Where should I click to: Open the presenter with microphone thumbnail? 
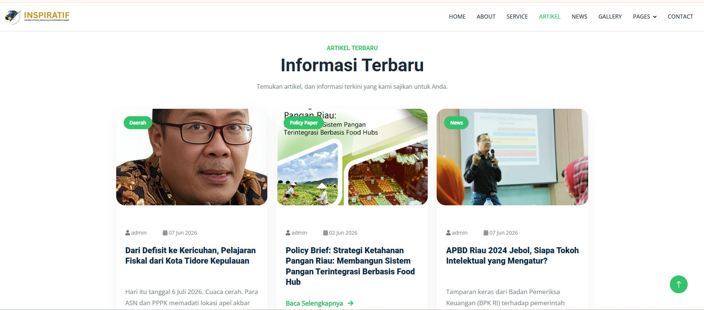tap(512, 157)
